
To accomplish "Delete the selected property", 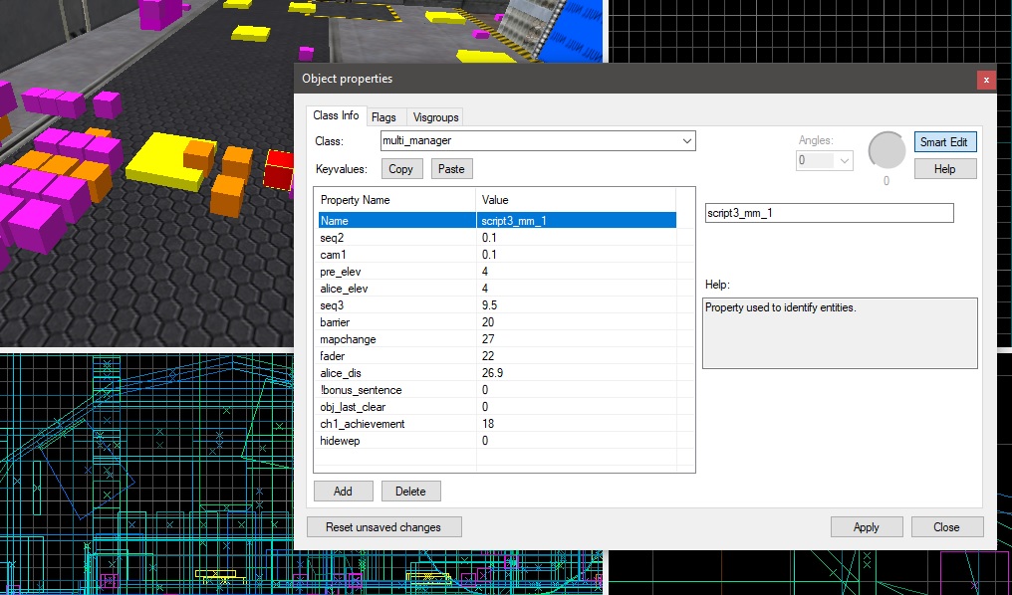I will (x=410, y=491).
